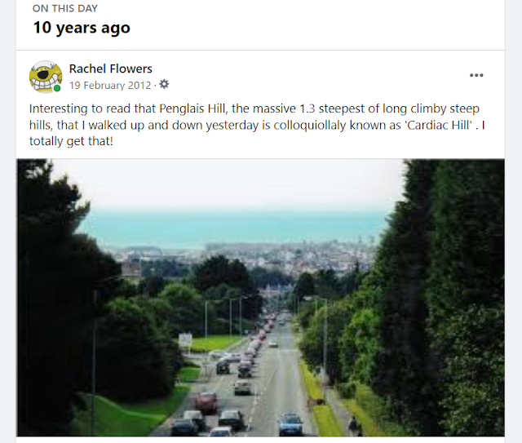Select the "10 years ago" heading
522x443 pixels.
81,27
